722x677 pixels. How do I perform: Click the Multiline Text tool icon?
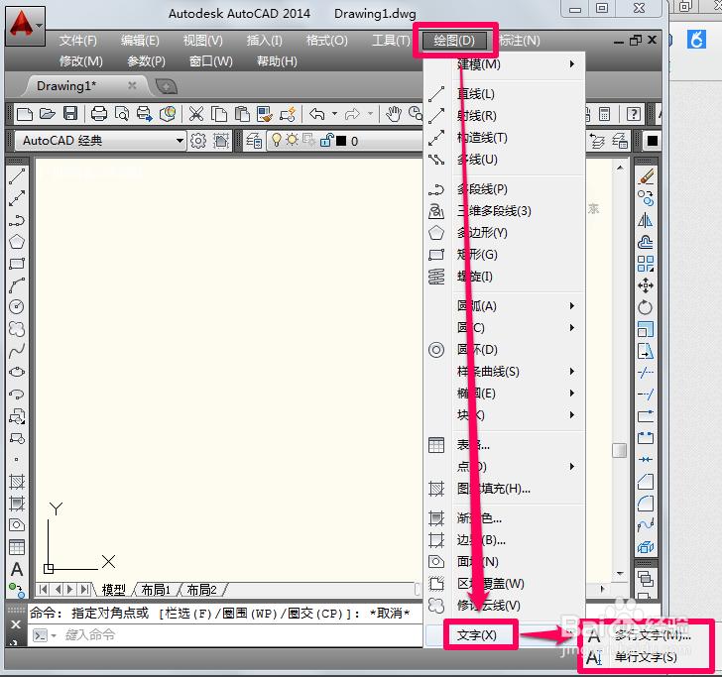[17, 569]
